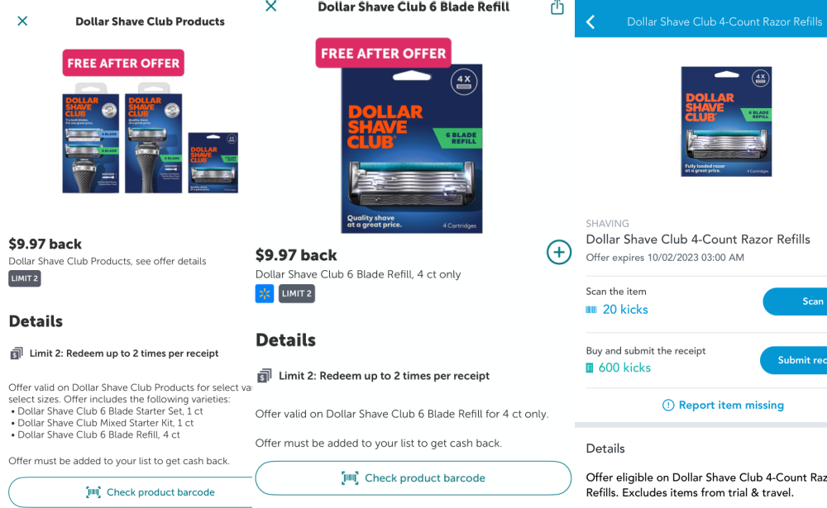Click LIMIT 2 badge under Products offer
The width and height of the screenshot is (827, 508).
pos(25,278)
